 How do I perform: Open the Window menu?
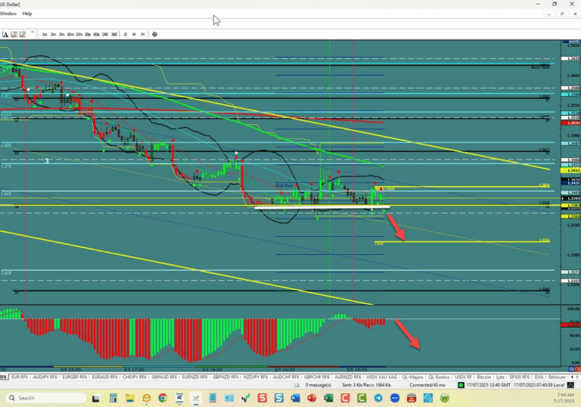point(8,14)
